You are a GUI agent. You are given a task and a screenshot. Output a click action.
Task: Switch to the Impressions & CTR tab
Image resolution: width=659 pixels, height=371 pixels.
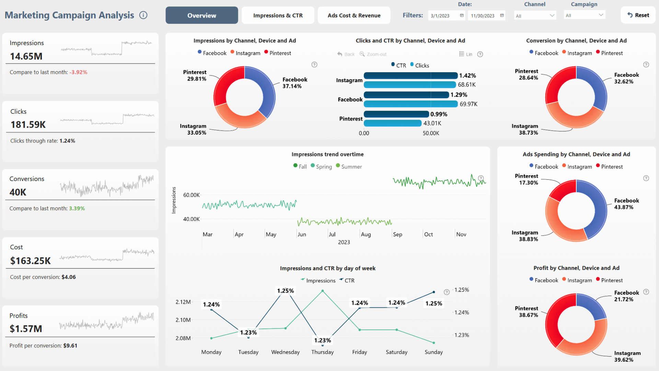(x=278, y=15)
